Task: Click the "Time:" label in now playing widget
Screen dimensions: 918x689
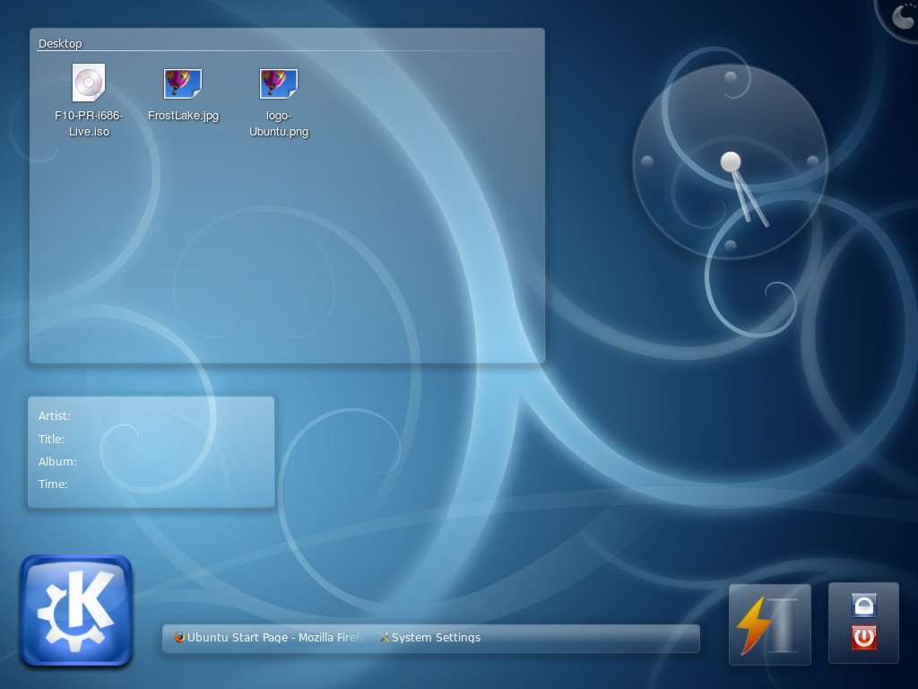Action: 53,484
